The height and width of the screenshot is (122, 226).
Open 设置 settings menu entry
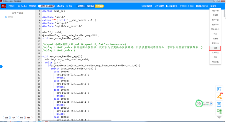tap(215, 48)
